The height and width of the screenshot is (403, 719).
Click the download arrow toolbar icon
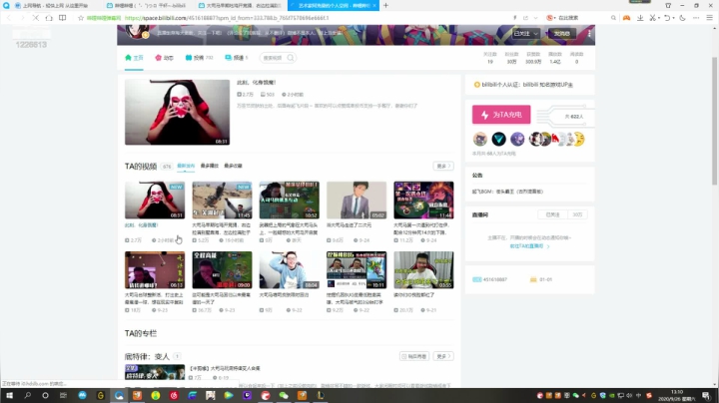640,18
